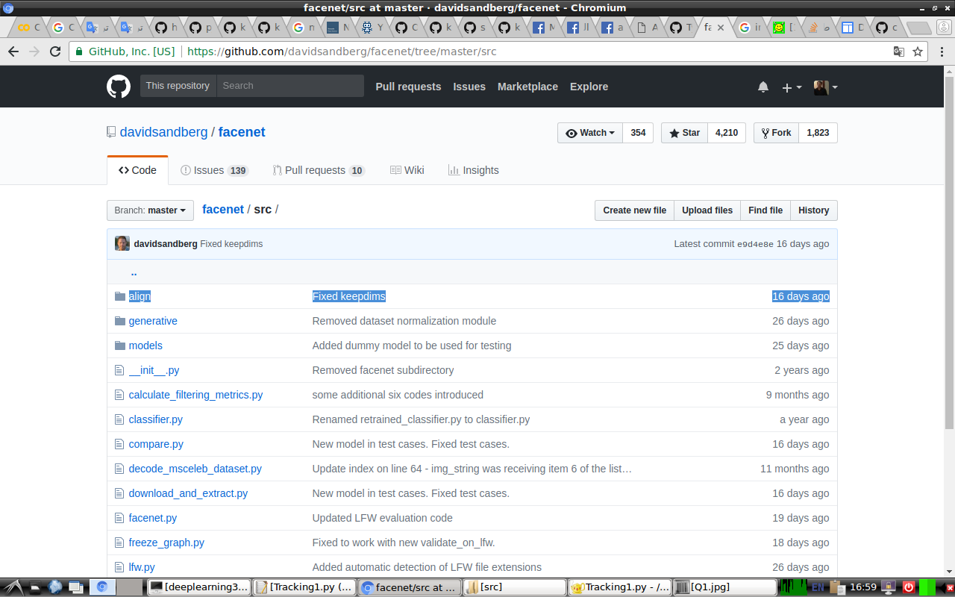Viewport: 955px width, 597px height.
Task: Expand the 'This repository' search scope selector
Action: pyautogui.click(x=178, y=86)
